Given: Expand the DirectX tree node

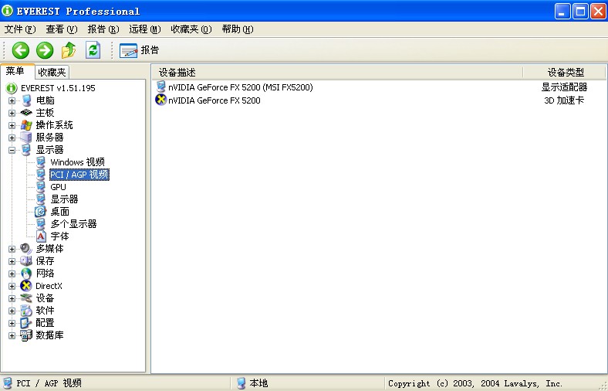Looking at the screenshot, I should pos(12,286).
